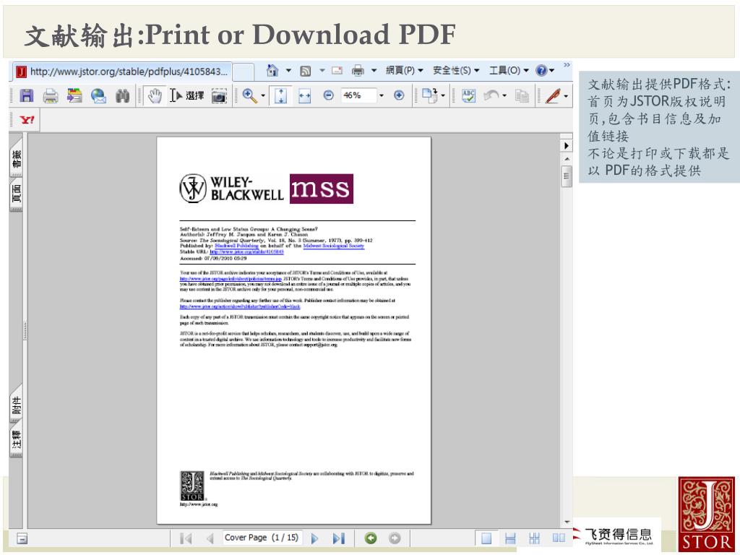Open a new blank browser tab
The width and height of the screenshot is (740, 555).
pos(244,72)
